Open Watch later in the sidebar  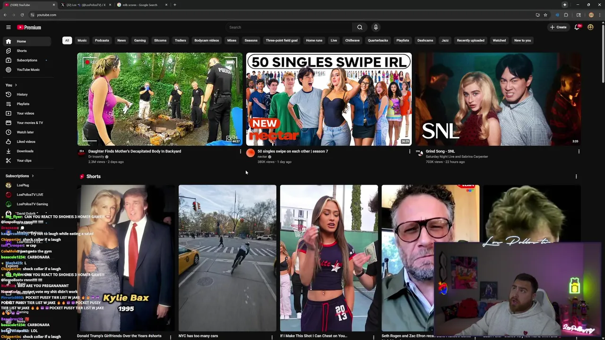click(x=26, y=132)
